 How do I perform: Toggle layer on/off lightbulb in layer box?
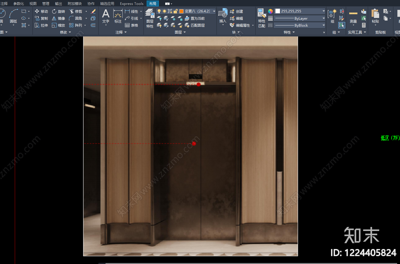pos(159,11)
